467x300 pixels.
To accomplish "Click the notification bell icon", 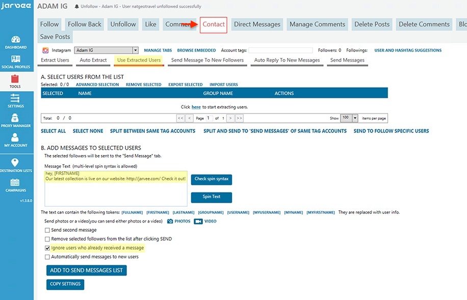I will pyautogui.click(x=76, y=6).
